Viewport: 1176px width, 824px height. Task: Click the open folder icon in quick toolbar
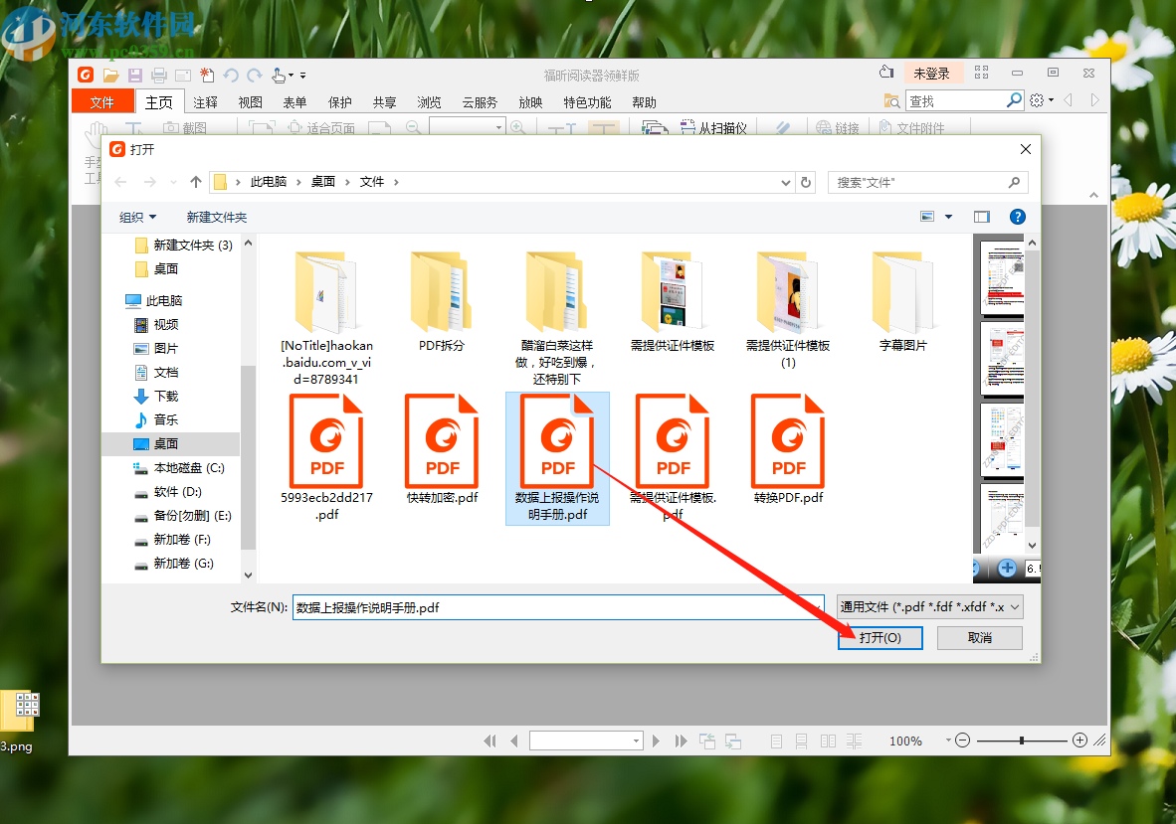tap(111, 75)
